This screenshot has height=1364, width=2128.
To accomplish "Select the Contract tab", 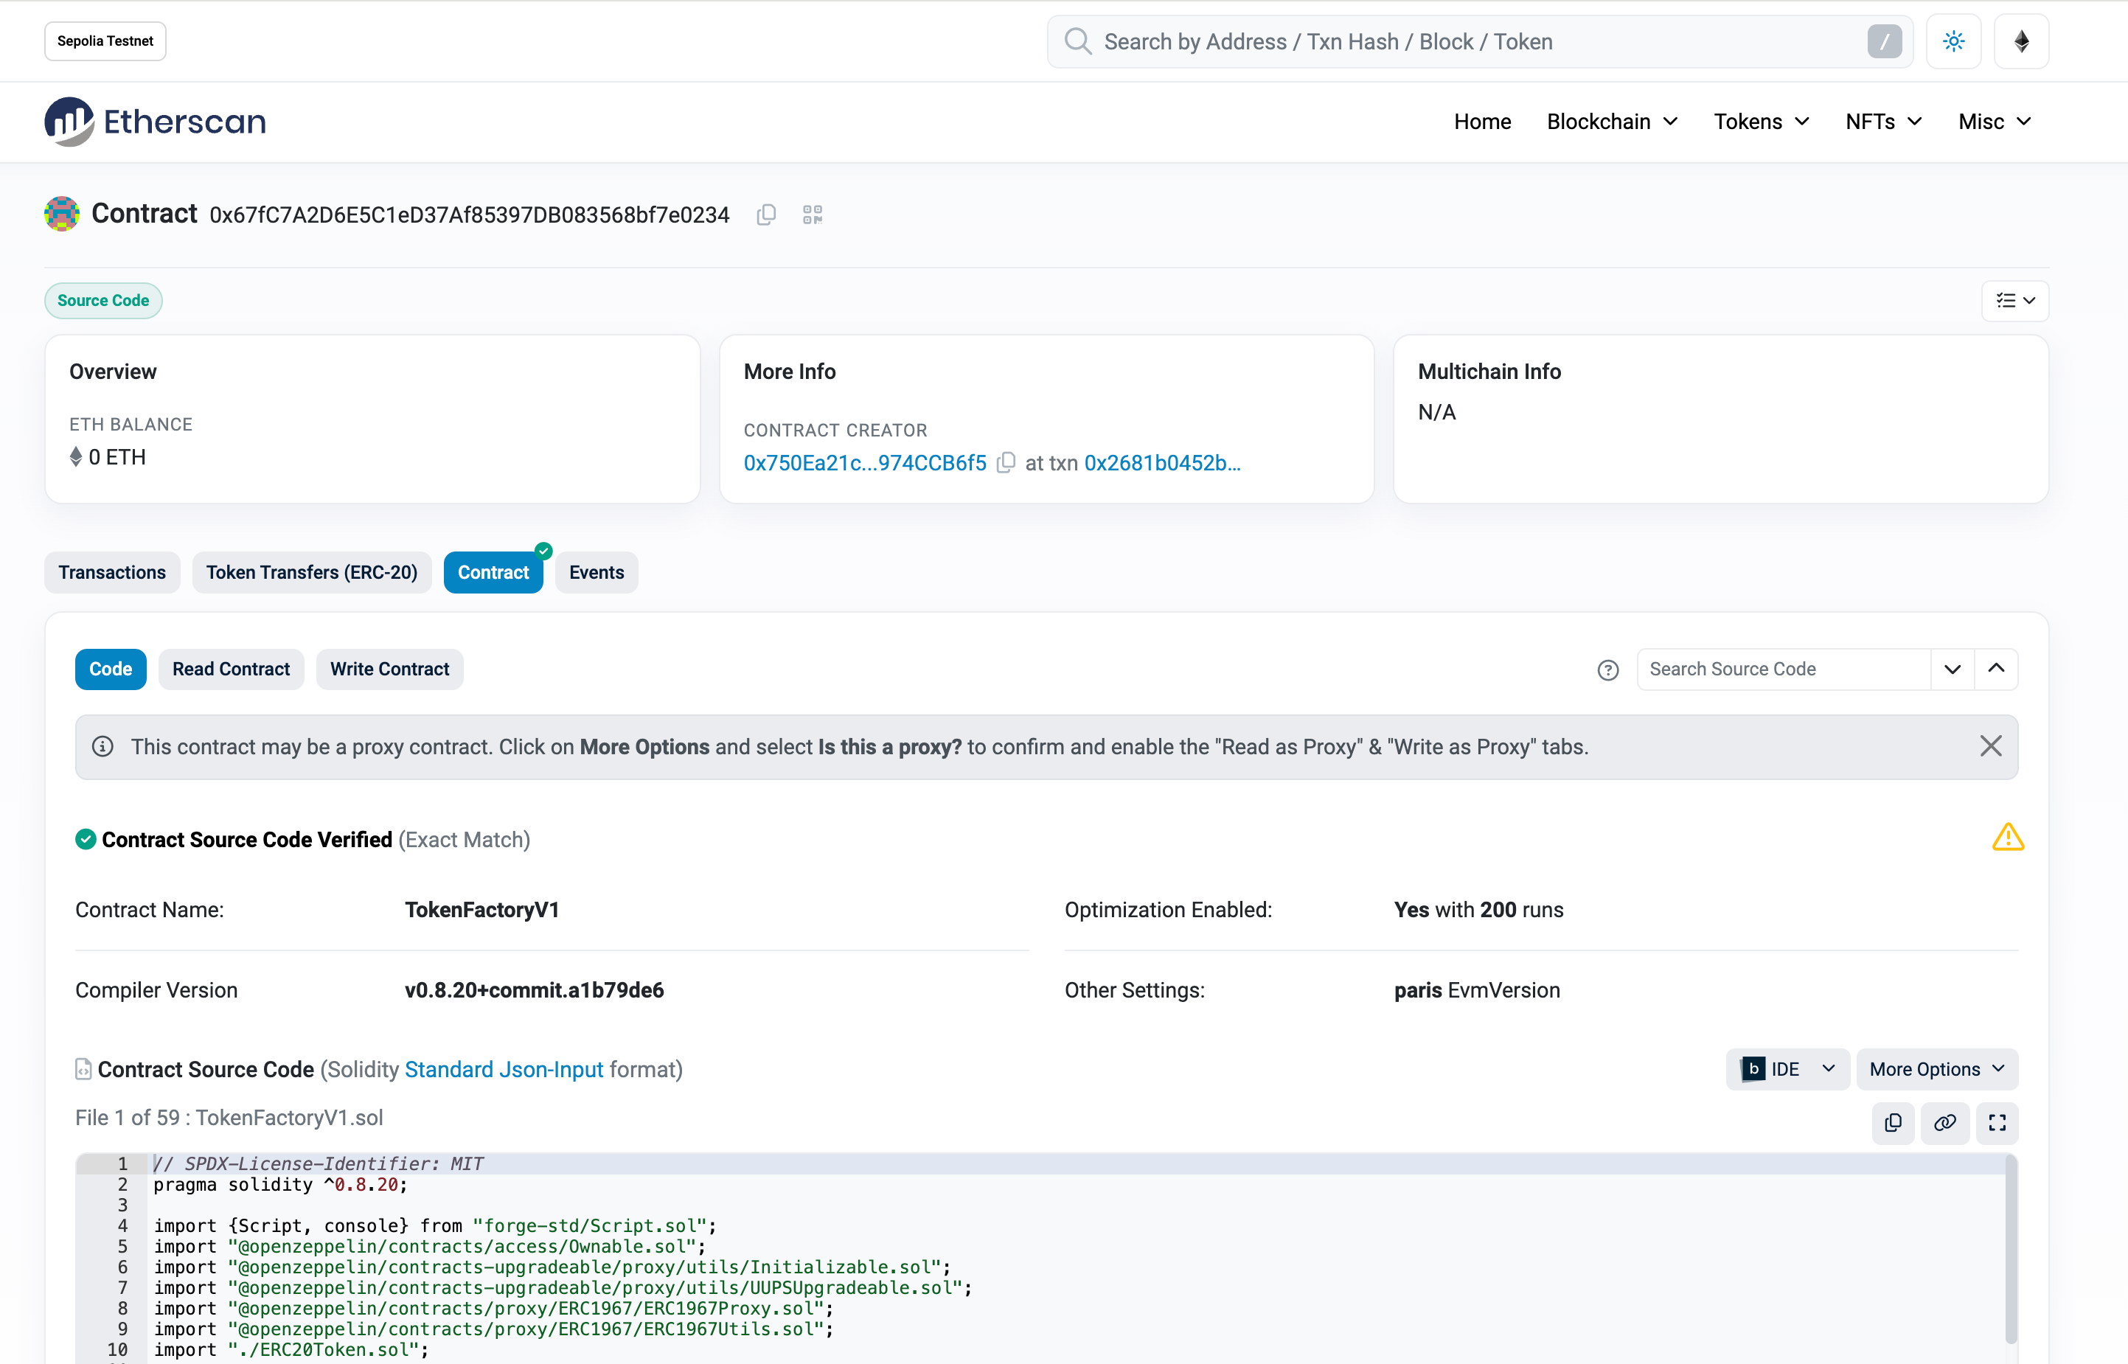I will click(493, 573).
